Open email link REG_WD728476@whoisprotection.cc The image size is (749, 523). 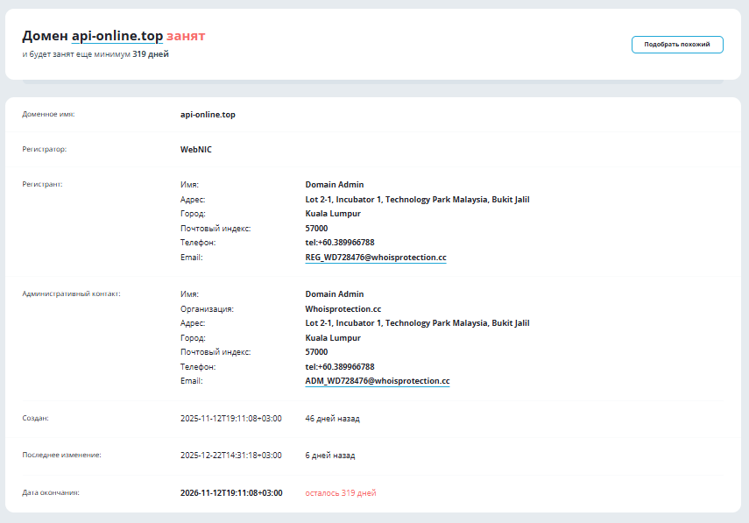377,258
